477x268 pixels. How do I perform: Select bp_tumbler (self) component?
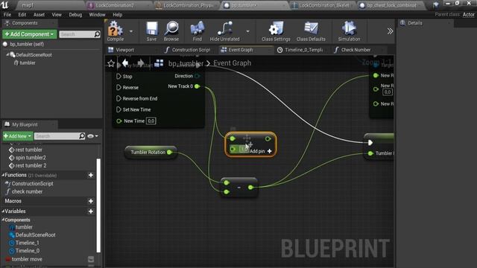tap(27, 44)
